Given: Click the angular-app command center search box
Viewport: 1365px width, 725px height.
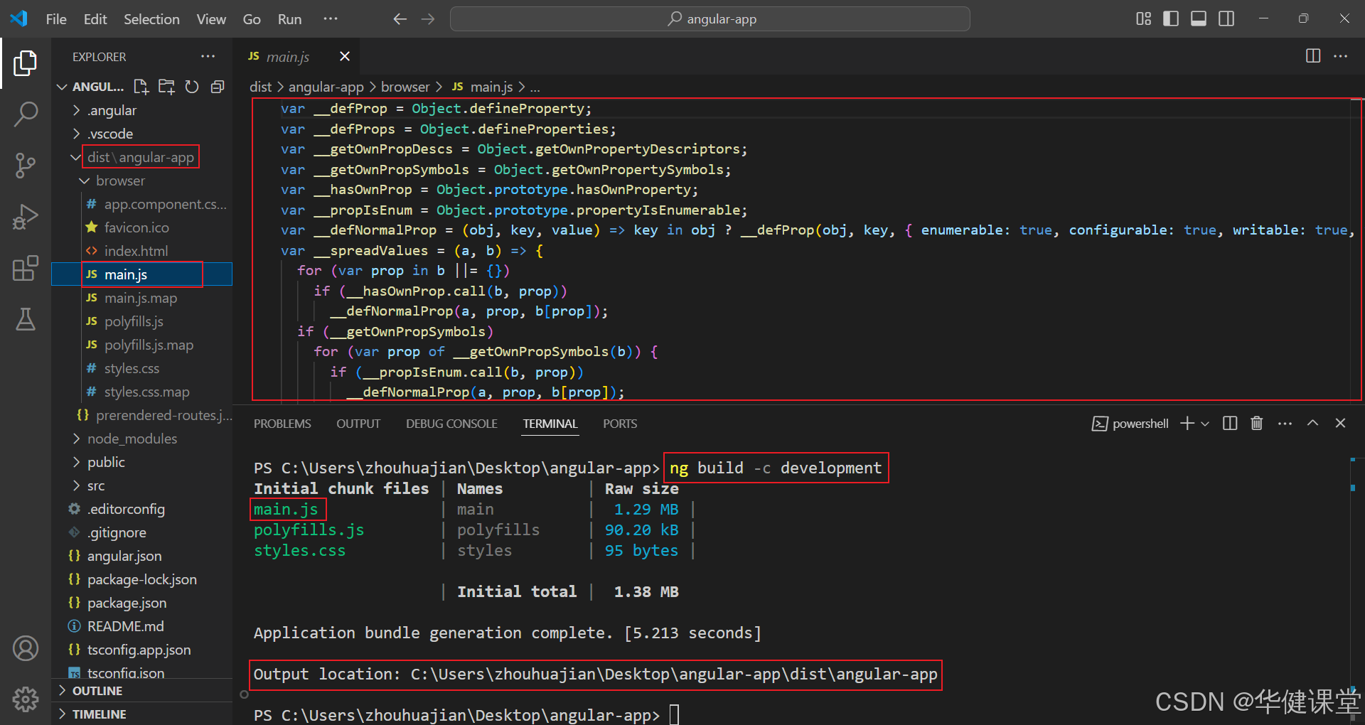Looking at the screenshot, I should 710,19.
